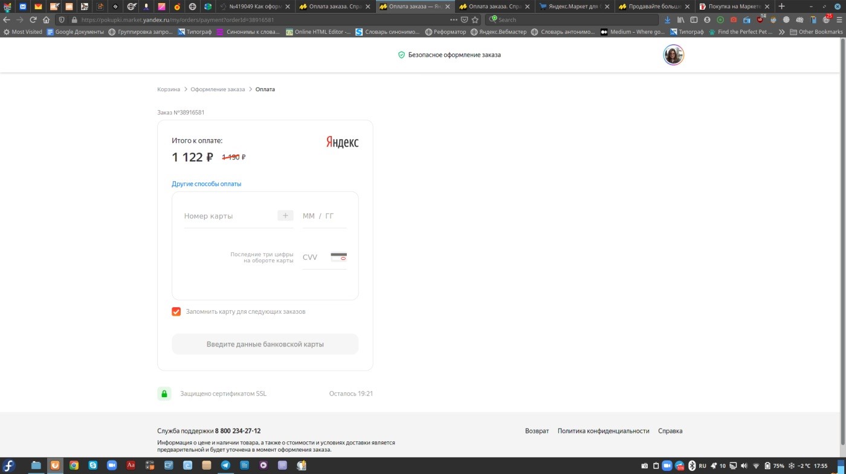Toggle the browser sidebar view
This screenshot has width=846, height=474.
pos(694,19)
